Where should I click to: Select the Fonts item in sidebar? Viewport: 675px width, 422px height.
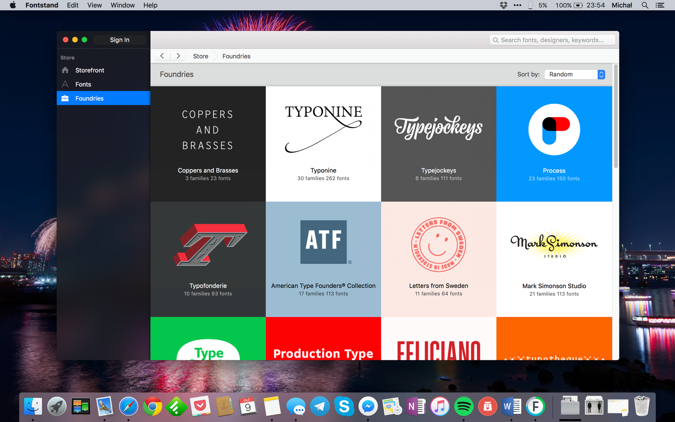click(104, 84)
